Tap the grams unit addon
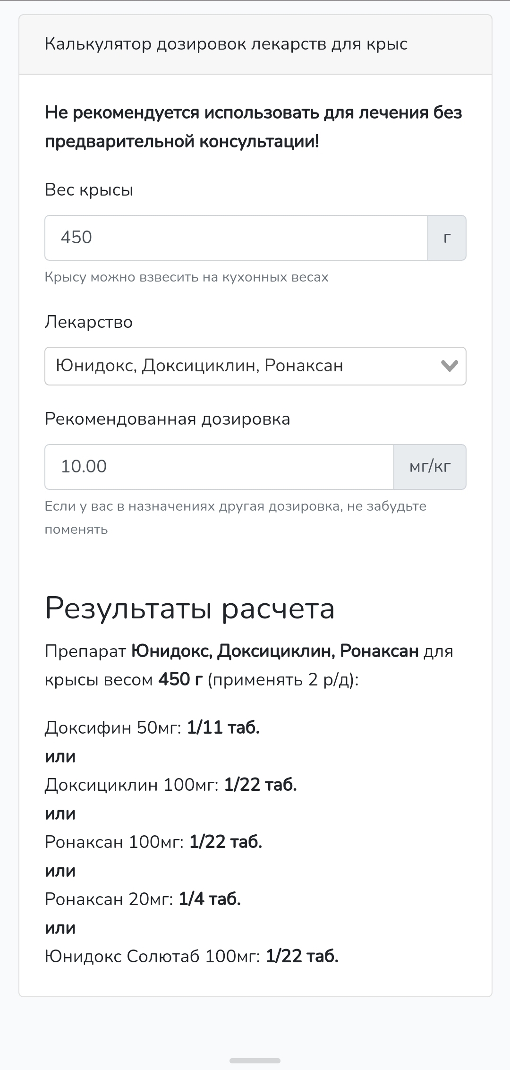Viewport: 510px width, 1070px height. click(447, 238)
